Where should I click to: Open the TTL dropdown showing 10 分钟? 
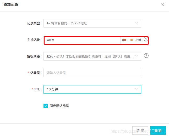(89, 89)
